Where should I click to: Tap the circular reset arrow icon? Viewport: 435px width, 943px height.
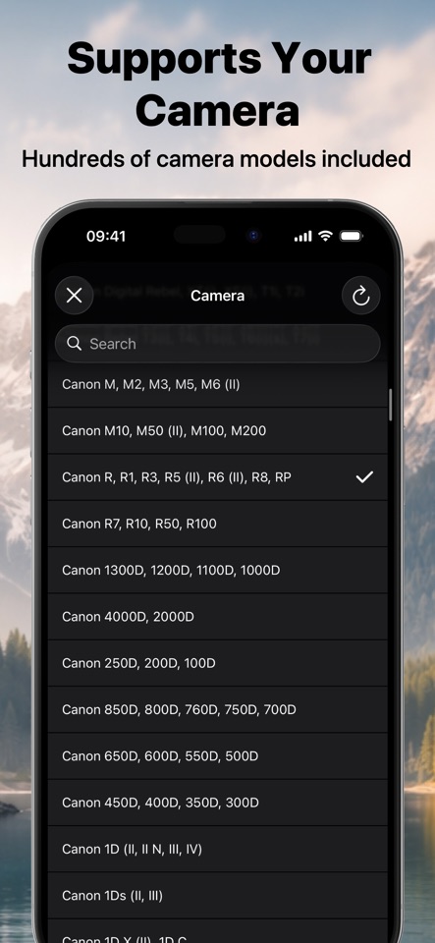click(x=360, y=296)
